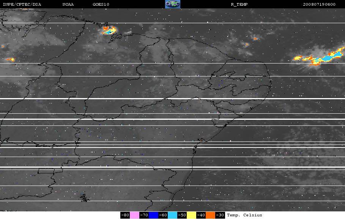
Task: Click the -30 legend value label
Action: 220,215
